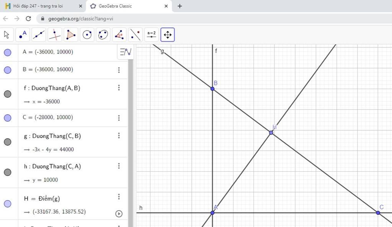This screenshot has height=227, width=392.
Task: Click the line label f in graph
Action: click(x=216, y=51)
